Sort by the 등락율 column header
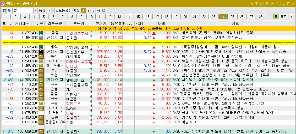Image resolution: width=296 pixels, height=134 pixels. (116, 23)
